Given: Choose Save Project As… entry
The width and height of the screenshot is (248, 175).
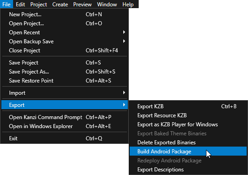Looking at the screenshot, I should (x=65, y=72).
